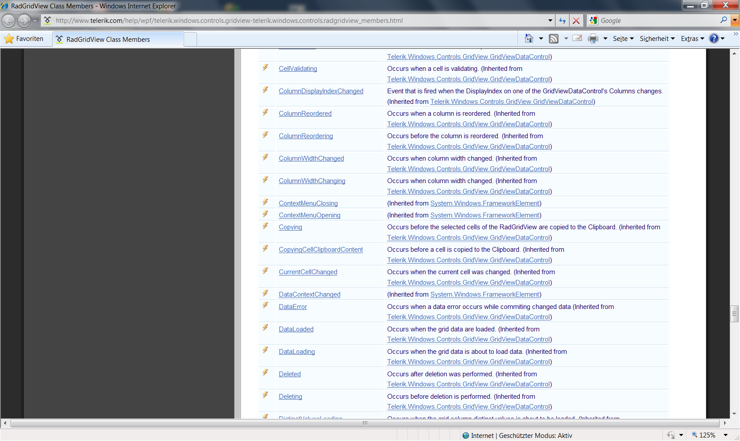Open the ColumnWidthChanging event link
The height and width of the screenshot is (441, 740).
tap(312, 181)
